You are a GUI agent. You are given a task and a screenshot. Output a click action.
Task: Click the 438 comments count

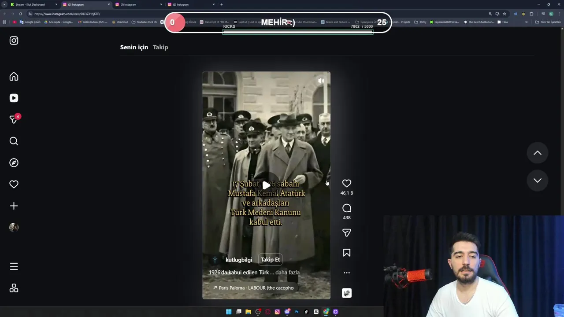[347, 217]
